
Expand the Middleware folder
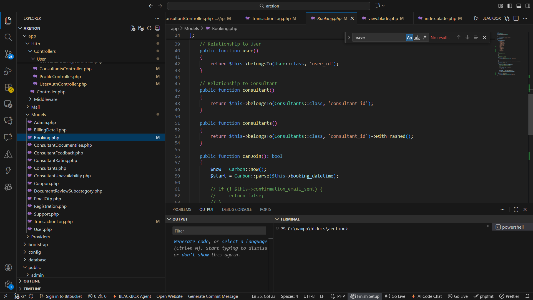point(46,99)
